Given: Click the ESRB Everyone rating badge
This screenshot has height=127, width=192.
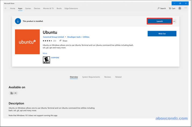Looking at the screenshot, I should pos(46,60).
